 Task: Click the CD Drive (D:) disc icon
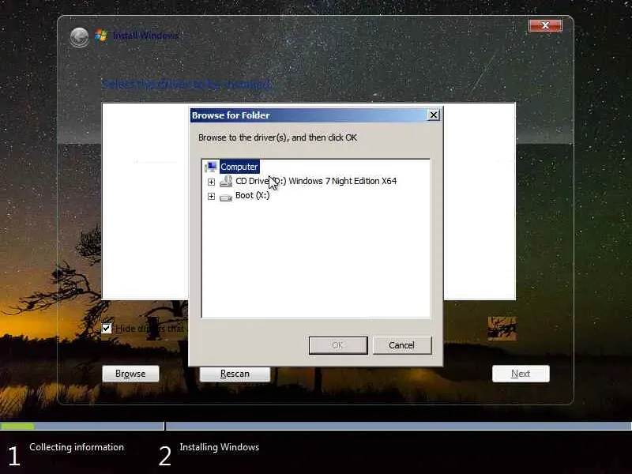pyautogui.click(x=226, y=181)
